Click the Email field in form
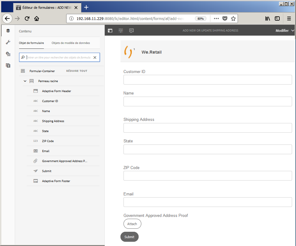 pyautogui.click(x=208, y=202)
